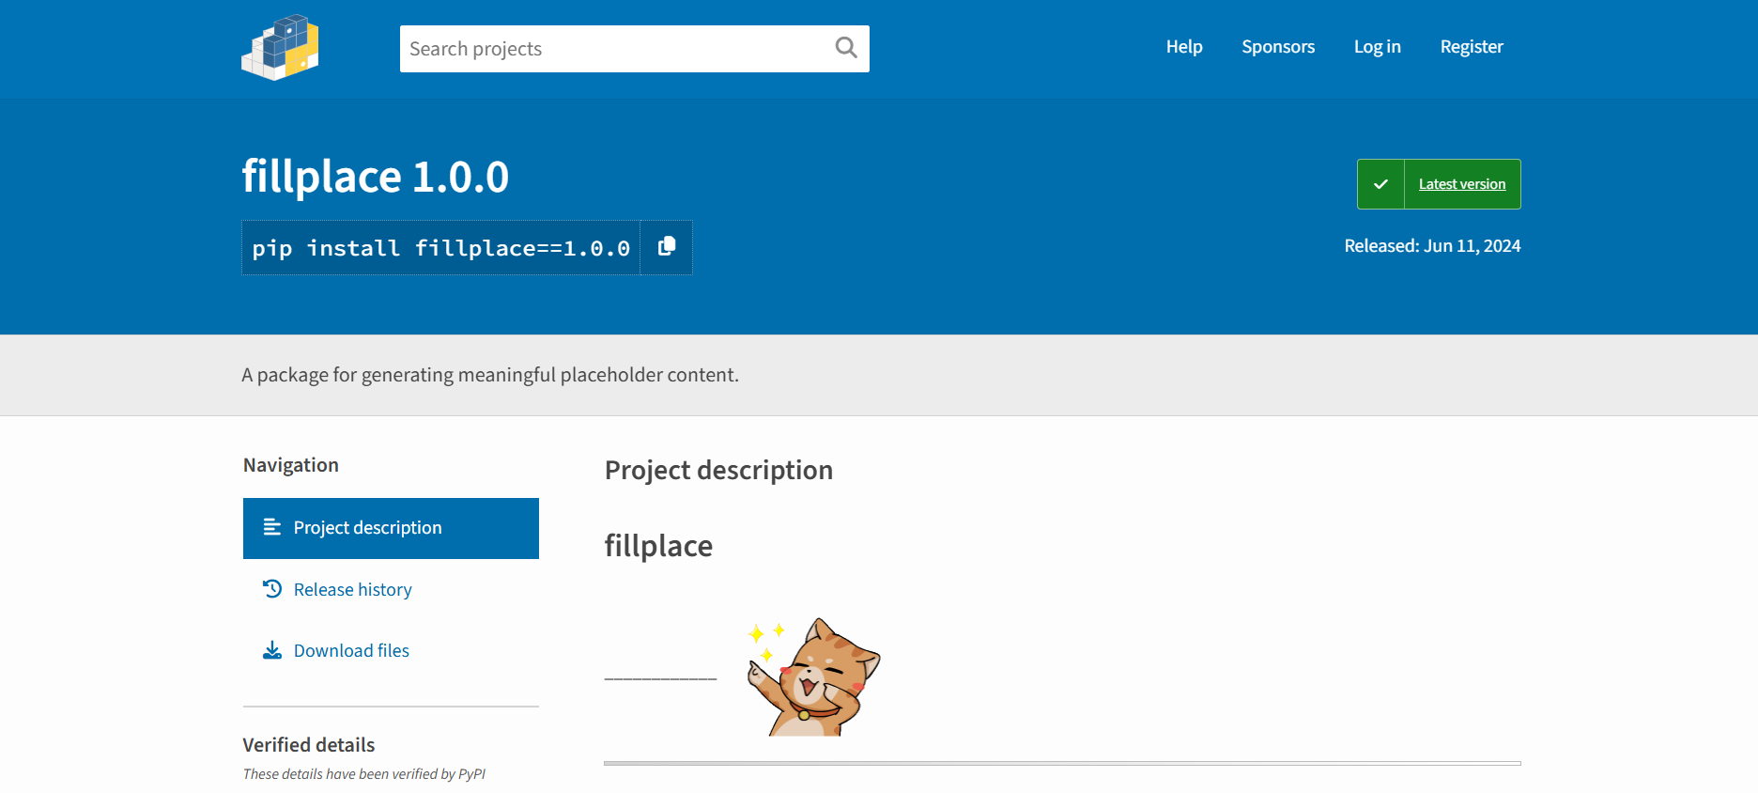Select the Project description tab
This screenshot has width=1758, height=793.
coord(391,528)
